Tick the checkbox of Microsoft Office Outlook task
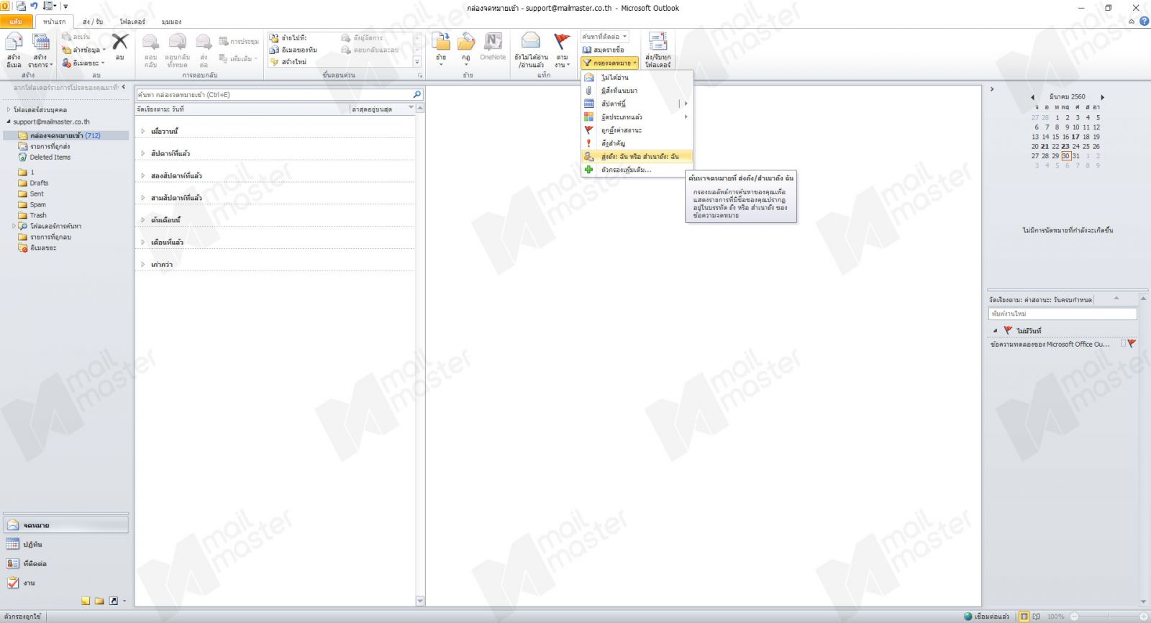This screenshot has height=623, width=1151. tap(1123, 344)
